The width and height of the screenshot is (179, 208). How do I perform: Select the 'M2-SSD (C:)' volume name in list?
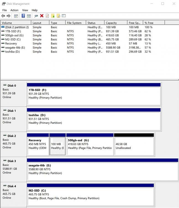coord(13,39)
